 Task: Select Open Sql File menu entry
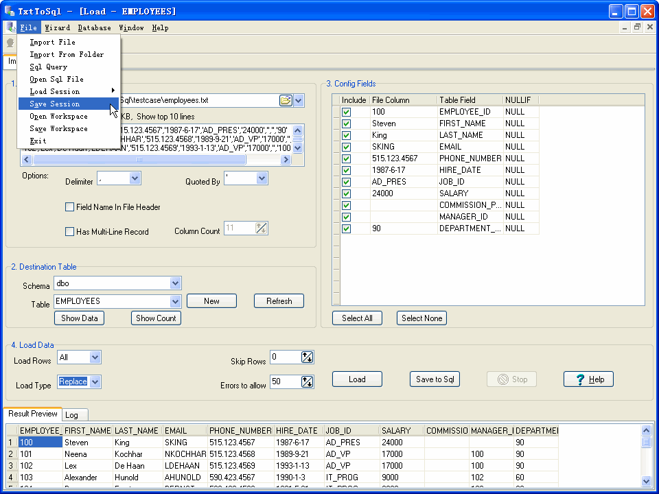(69, 79)
